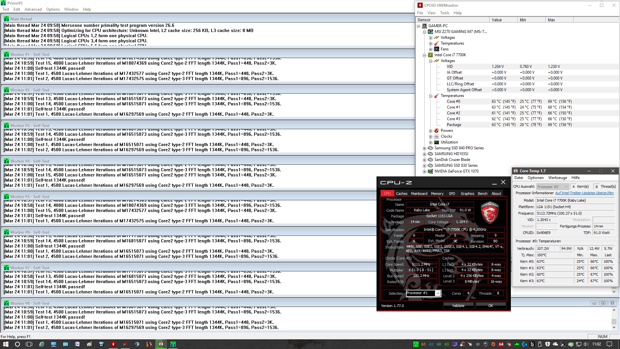Open Action Center notification icon

coord(609,344)
